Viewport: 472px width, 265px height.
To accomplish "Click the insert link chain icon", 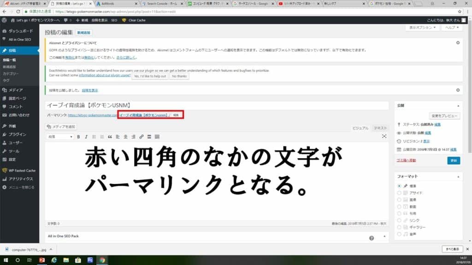I will (x=142, y=137).
